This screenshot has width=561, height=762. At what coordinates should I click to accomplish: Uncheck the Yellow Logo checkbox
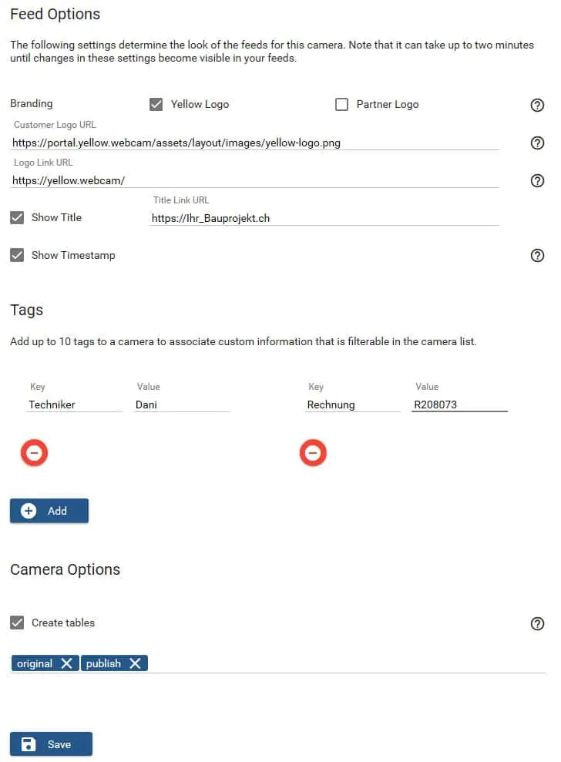click(x=156, y=104)
